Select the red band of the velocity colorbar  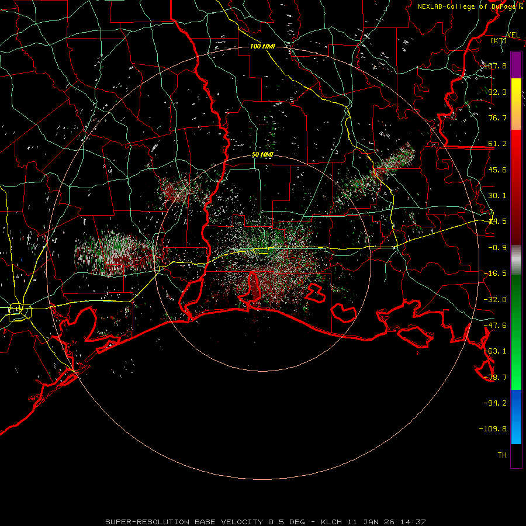[x=516, y=187]
